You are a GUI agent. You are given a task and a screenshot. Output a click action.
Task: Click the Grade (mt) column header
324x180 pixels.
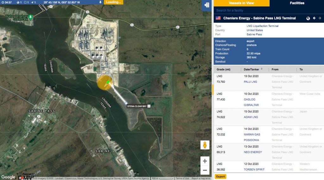(223, 69)
